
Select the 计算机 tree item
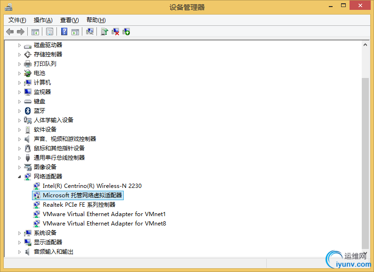pyautogui.click(x=42, y=83)
